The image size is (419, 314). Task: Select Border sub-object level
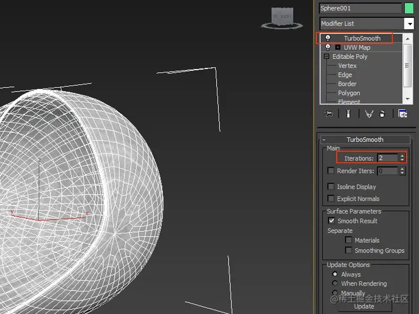click(x=347, y=84)
